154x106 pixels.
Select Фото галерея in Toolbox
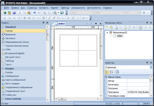24,84
